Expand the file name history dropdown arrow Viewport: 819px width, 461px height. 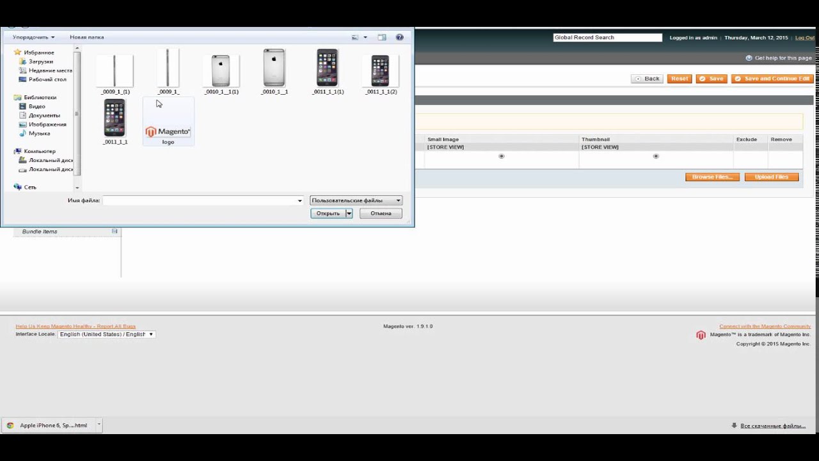pos(299,200)
